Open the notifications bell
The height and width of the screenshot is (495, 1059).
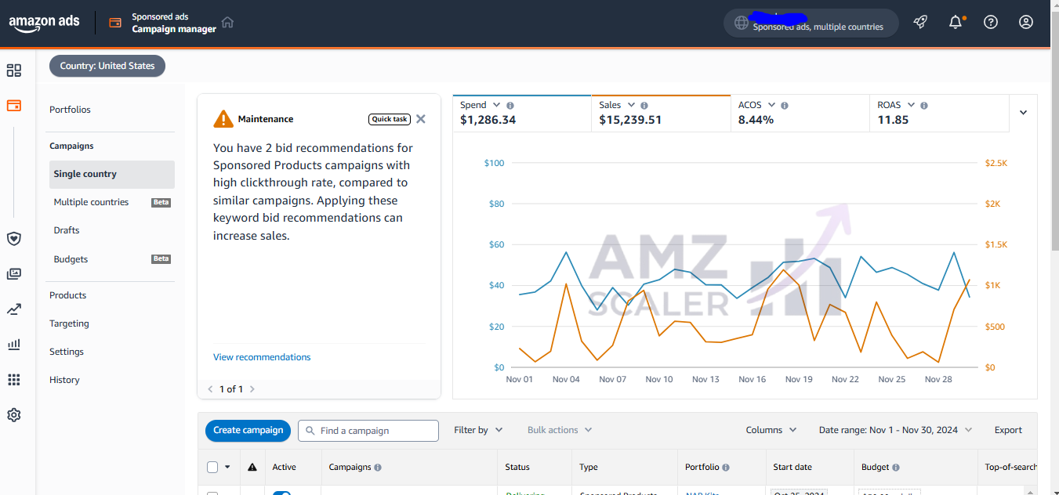[x=956, y=22]
